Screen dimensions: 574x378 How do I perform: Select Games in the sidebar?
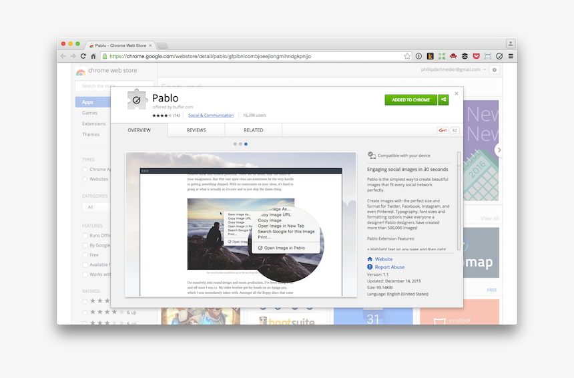(89, 113)
